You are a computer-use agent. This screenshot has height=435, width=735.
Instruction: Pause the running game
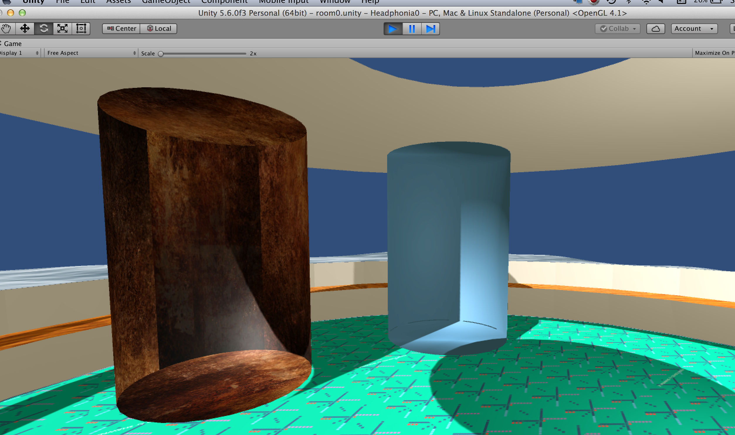(412, 29)
